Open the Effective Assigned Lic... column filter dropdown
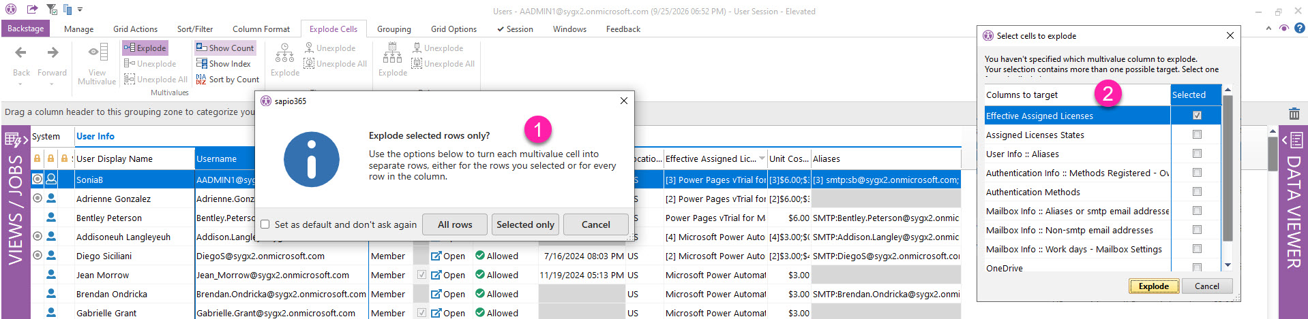The width and height of the screenshot is (1308, 319). (x=762, y=158)
